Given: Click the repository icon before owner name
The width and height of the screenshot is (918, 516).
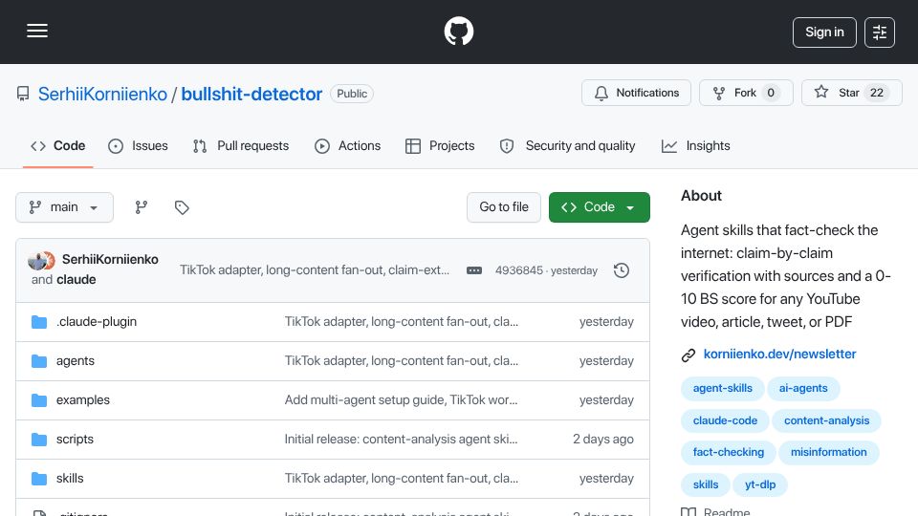Looking at the screenshot, I should [x=23, y=94].
